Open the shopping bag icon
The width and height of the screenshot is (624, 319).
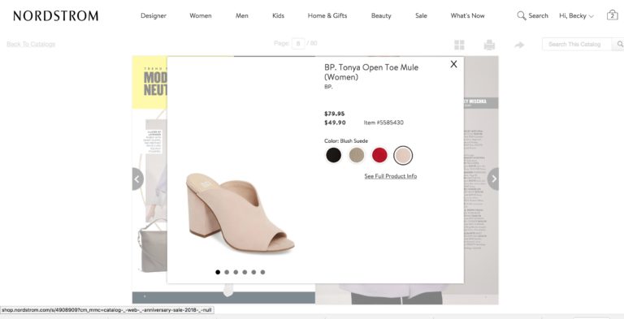click(x=612, y=15)
